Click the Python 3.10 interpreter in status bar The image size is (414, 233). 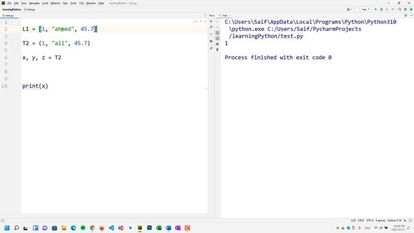click(x=395, y=220)
